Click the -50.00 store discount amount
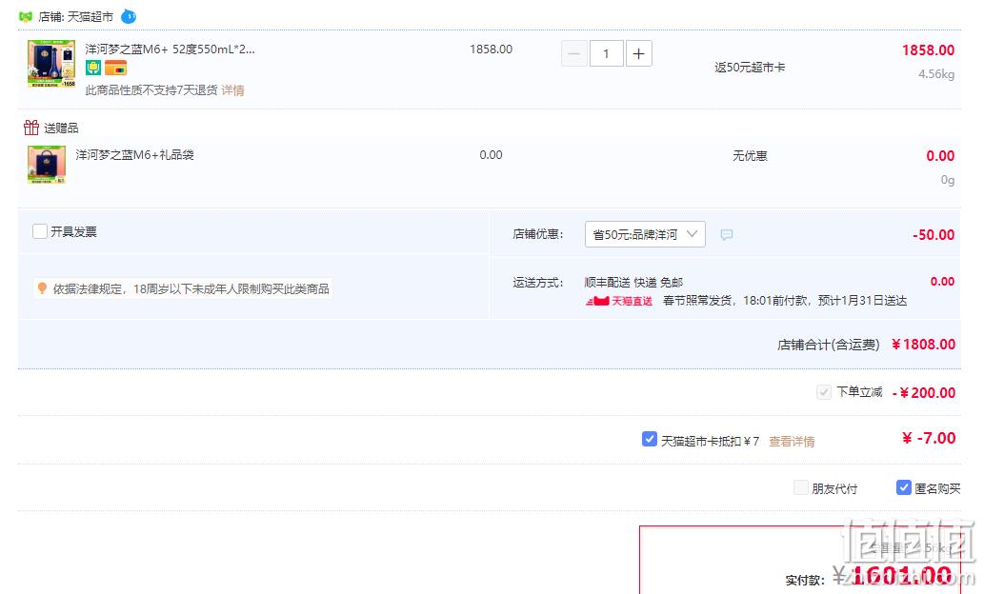Viewport: 984px width, 594px height. click(x=934, y=234)
